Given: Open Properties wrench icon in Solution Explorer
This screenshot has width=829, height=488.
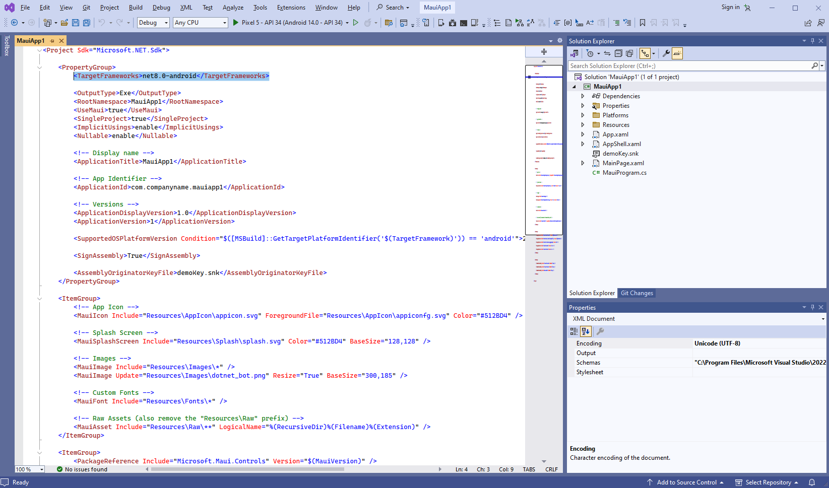Looking at the screenshot, I should [x=666, y=53].
